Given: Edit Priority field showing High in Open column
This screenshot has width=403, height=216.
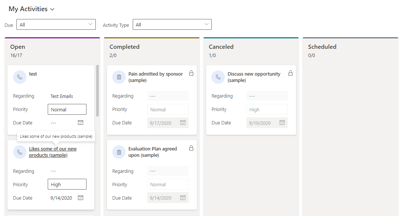Looking at the screenshot, I should (x=67, y=184).
